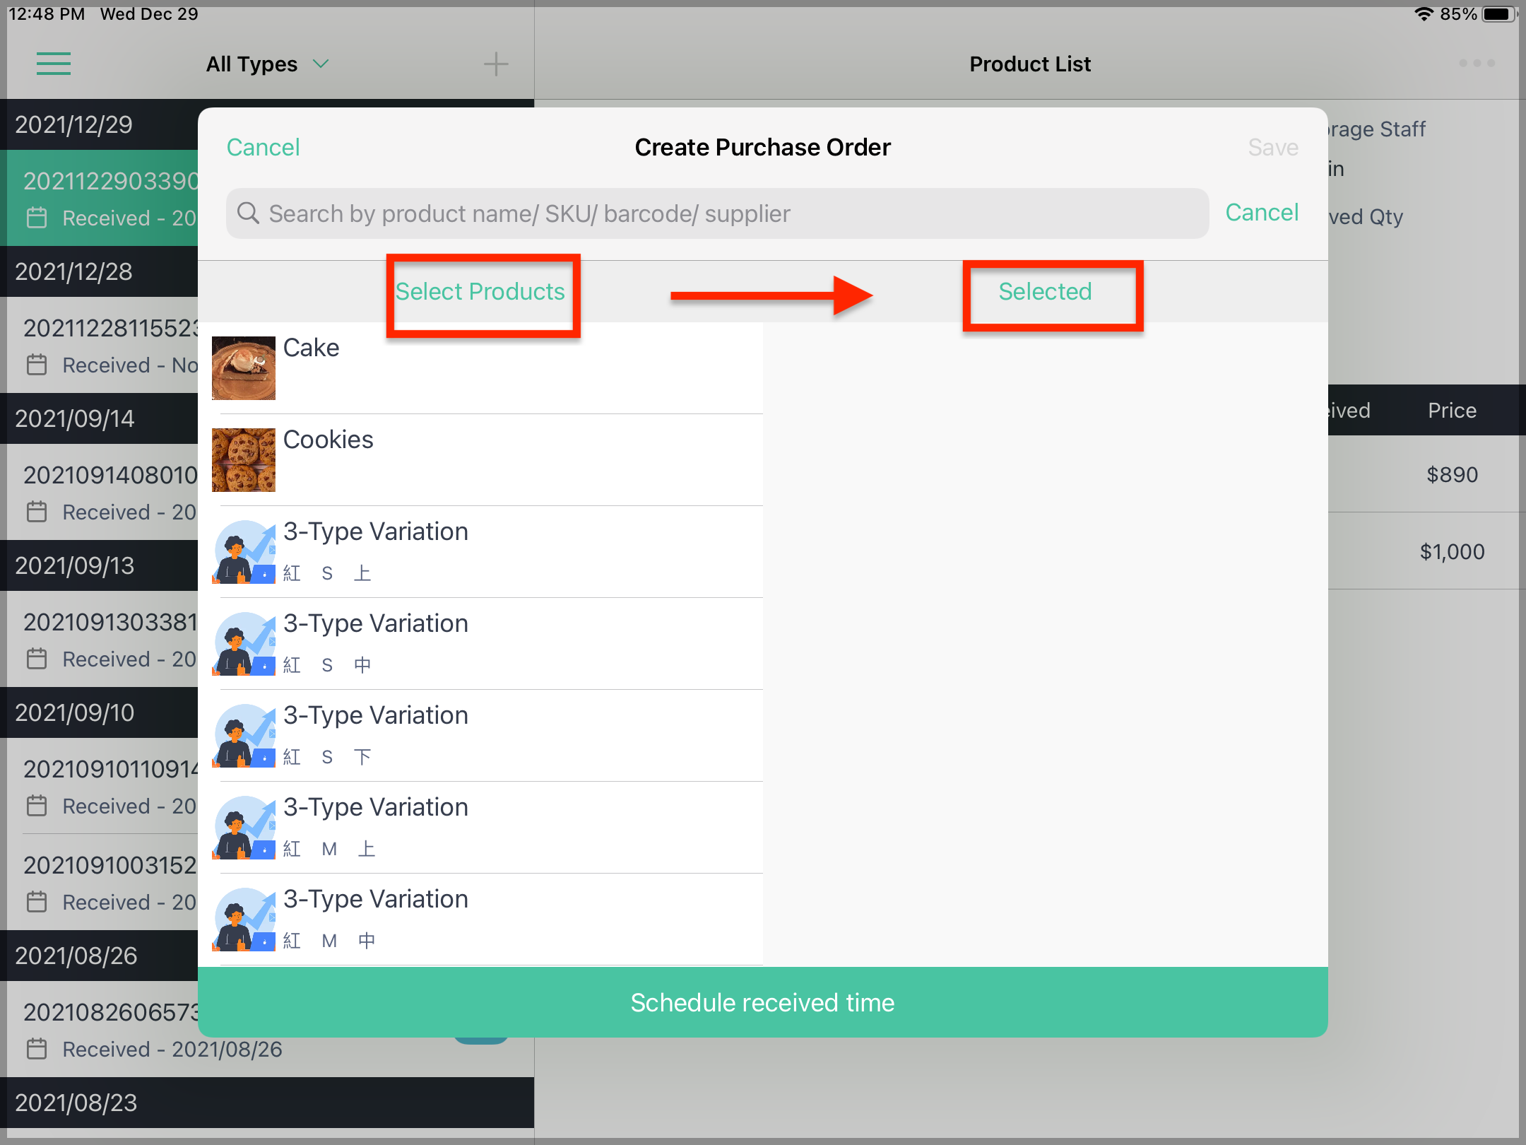This screenshot has width=1526, height=1145.
Task: Cancel the Create Purchase Order dialog
Action: coord(263,147)
